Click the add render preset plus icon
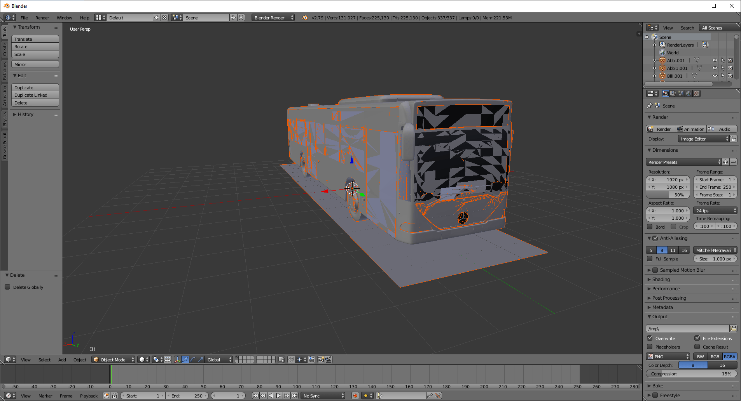 [725, 162]
